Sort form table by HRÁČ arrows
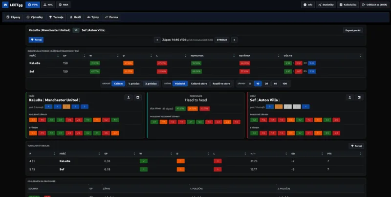The image size is (391, 197). pos(57,56)
